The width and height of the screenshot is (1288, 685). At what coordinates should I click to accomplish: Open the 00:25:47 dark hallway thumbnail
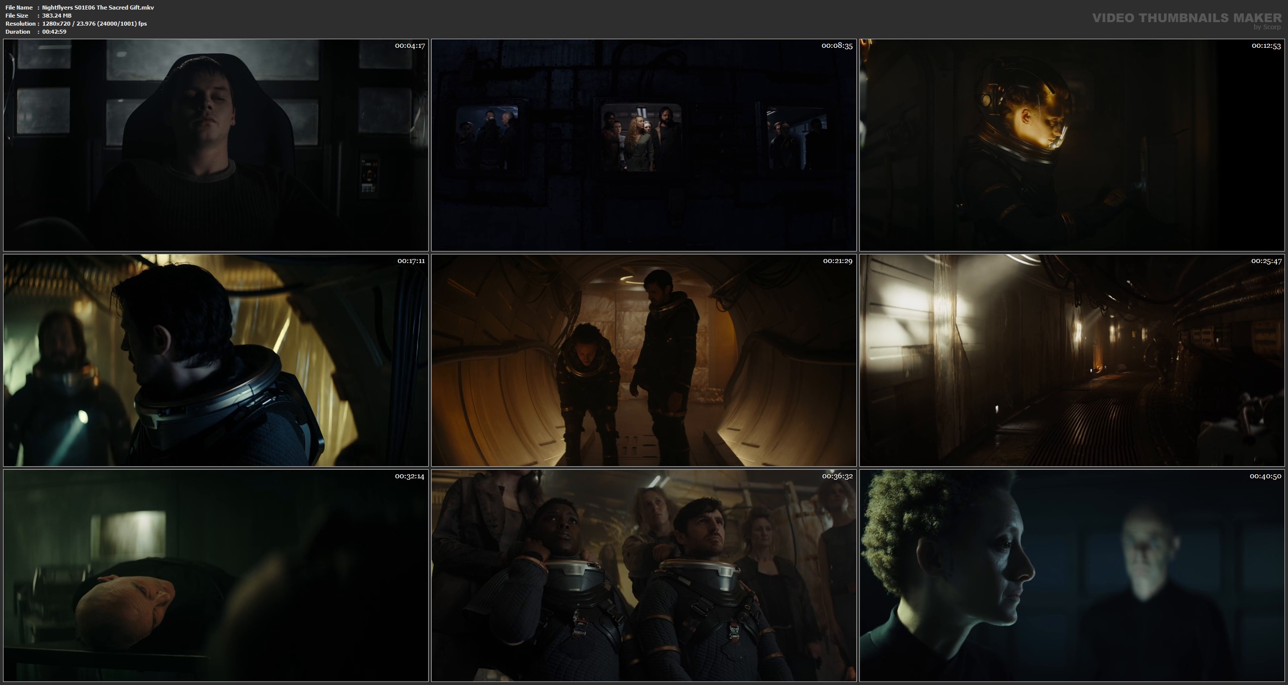pyautogui.click(x=1073, y=360)
